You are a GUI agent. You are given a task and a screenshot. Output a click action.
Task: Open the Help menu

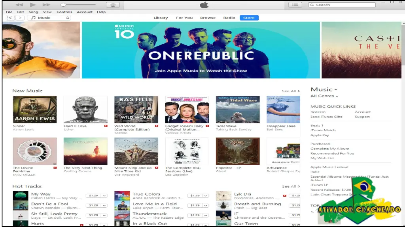click(x=101, y=12)
